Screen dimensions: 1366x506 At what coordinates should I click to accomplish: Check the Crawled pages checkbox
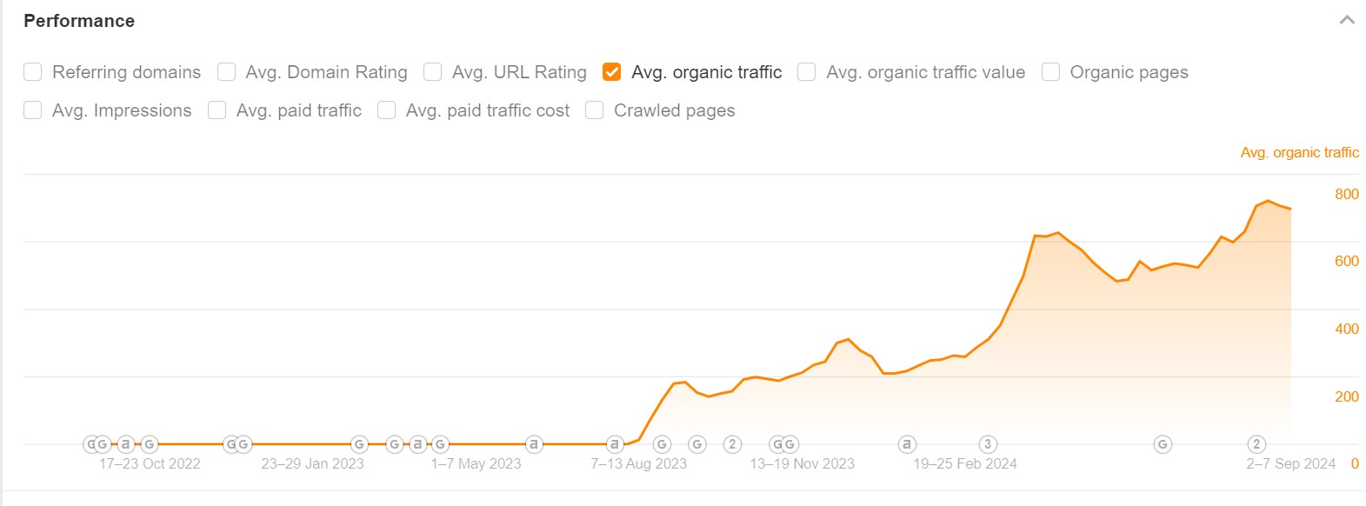(x=595, y=110)
